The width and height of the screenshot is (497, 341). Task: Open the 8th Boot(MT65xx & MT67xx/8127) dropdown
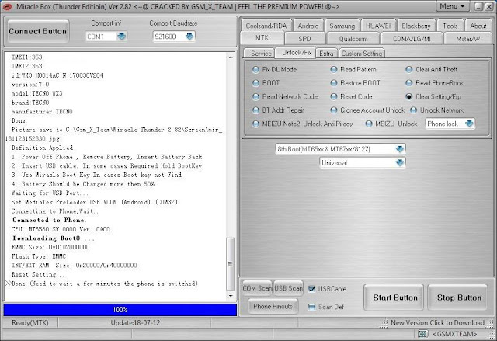400,149
